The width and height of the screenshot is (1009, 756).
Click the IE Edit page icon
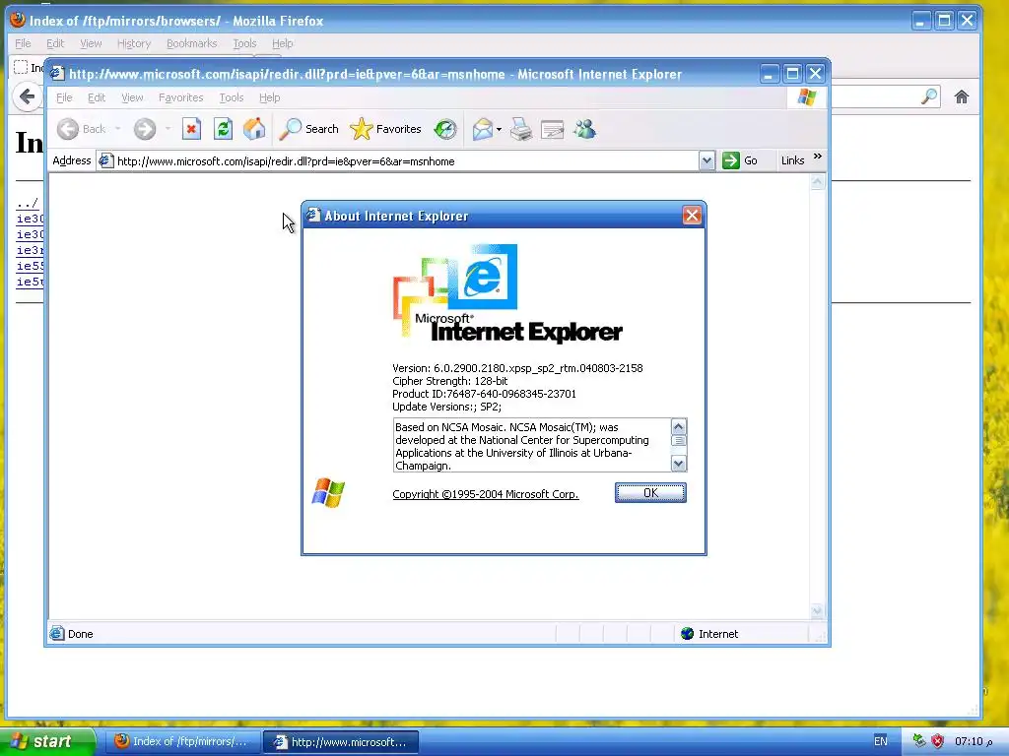click(552, 129)
